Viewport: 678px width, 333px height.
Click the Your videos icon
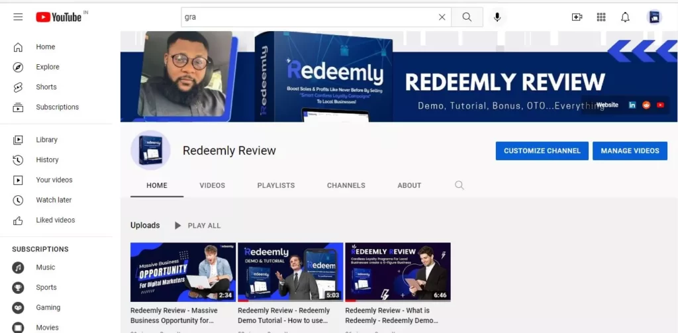(18, 180)
